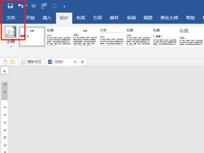Click the paragraph lines icon in quick toolbar

[x=33, y=6]
